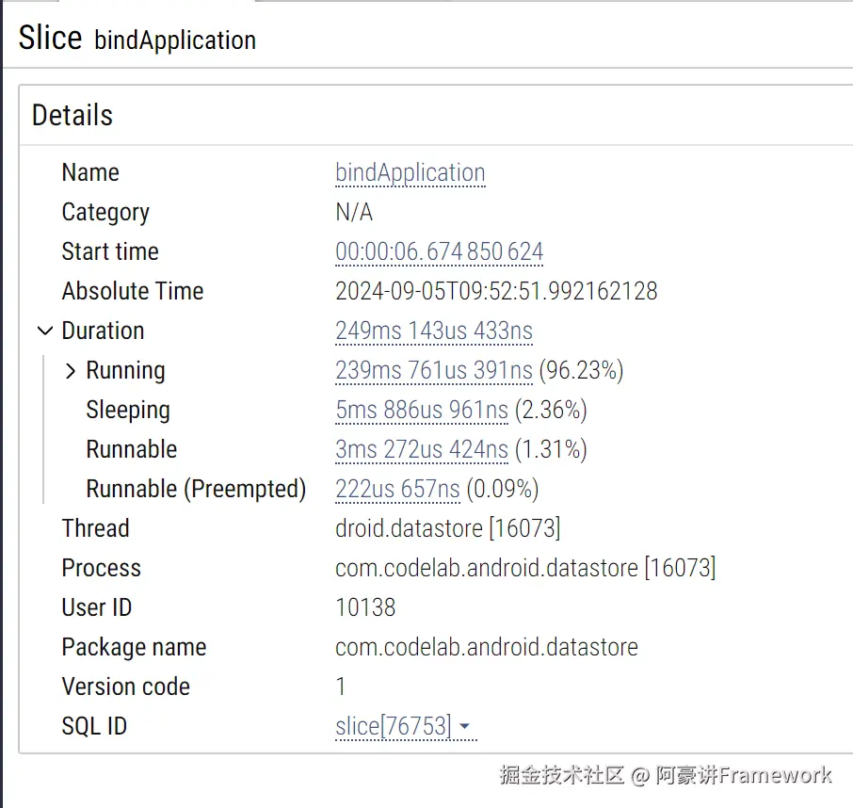Select the Process value com.codelab.android.datastore [16073]
853x808 pixels.
point(525,568)
